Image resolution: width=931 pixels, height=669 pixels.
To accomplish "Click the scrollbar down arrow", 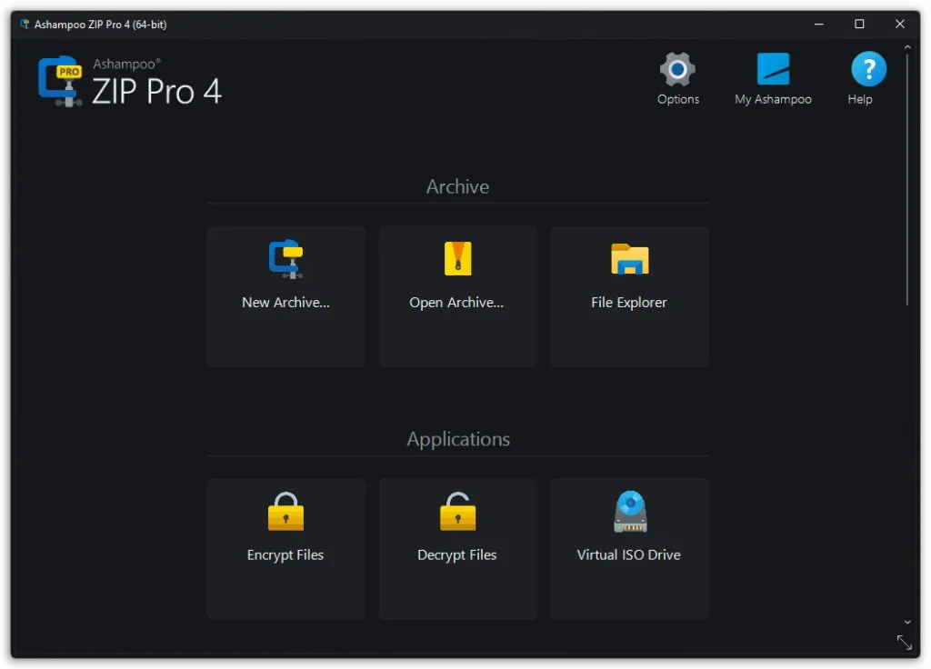I will (906, 622).
